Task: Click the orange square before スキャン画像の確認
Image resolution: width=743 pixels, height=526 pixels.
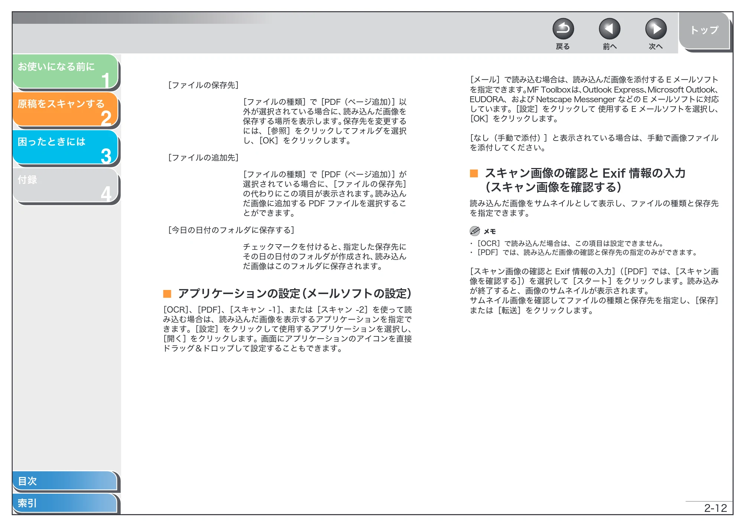Action: coord(474,173)
